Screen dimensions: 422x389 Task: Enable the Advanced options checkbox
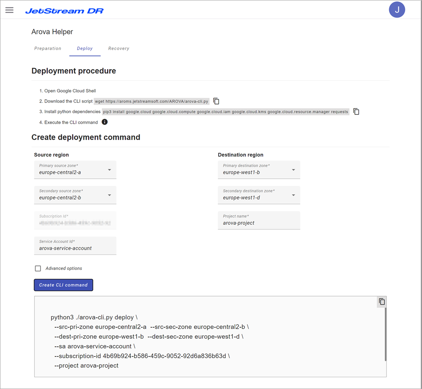point(38,268)
